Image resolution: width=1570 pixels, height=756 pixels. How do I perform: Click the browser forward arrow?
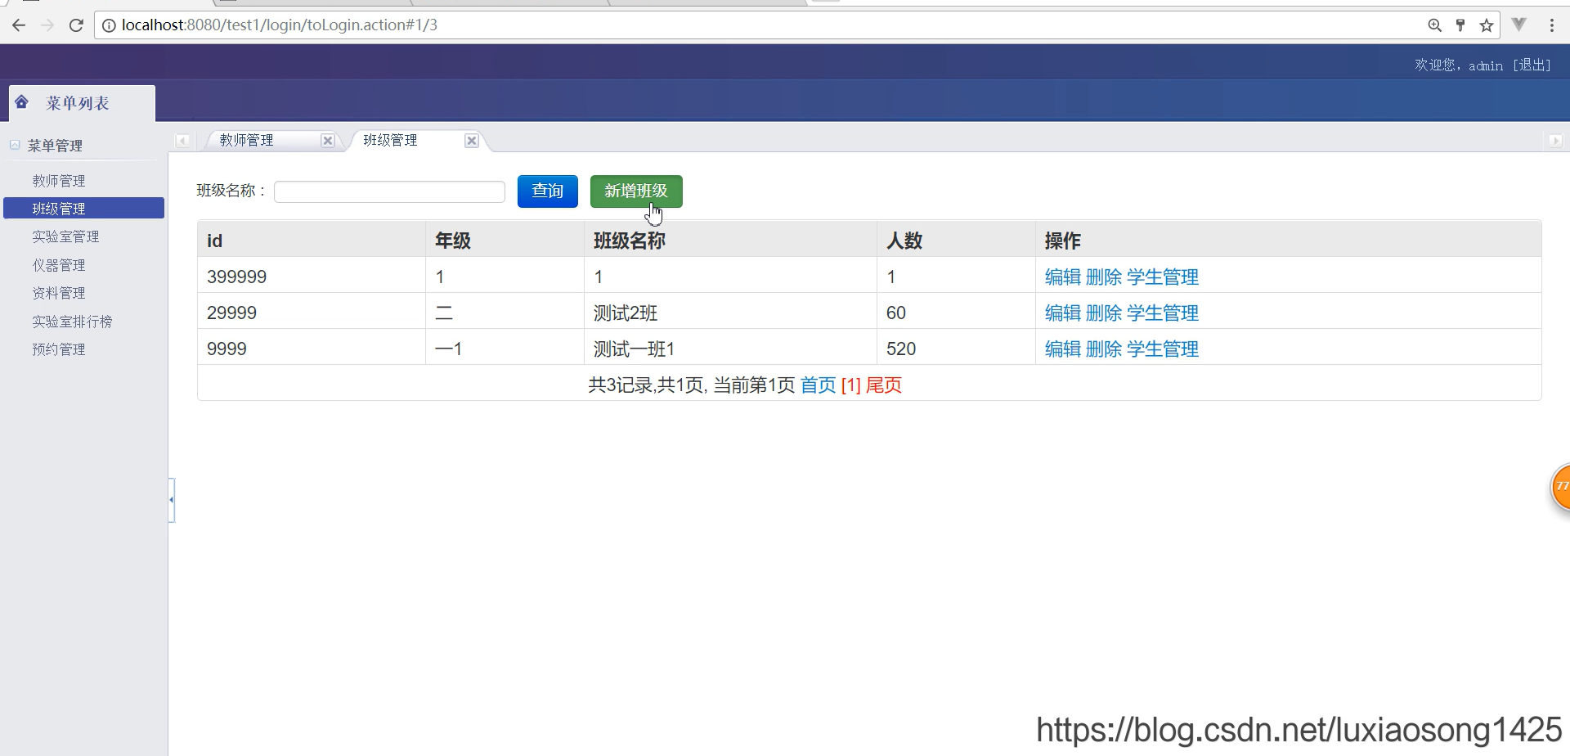point(47,25)
